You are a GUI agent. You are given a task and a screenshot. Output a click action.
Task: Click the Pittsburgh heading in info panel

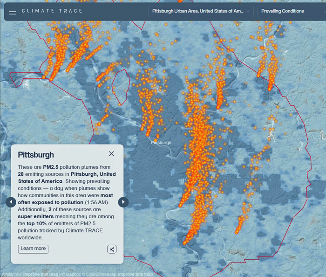click(36, 155)
